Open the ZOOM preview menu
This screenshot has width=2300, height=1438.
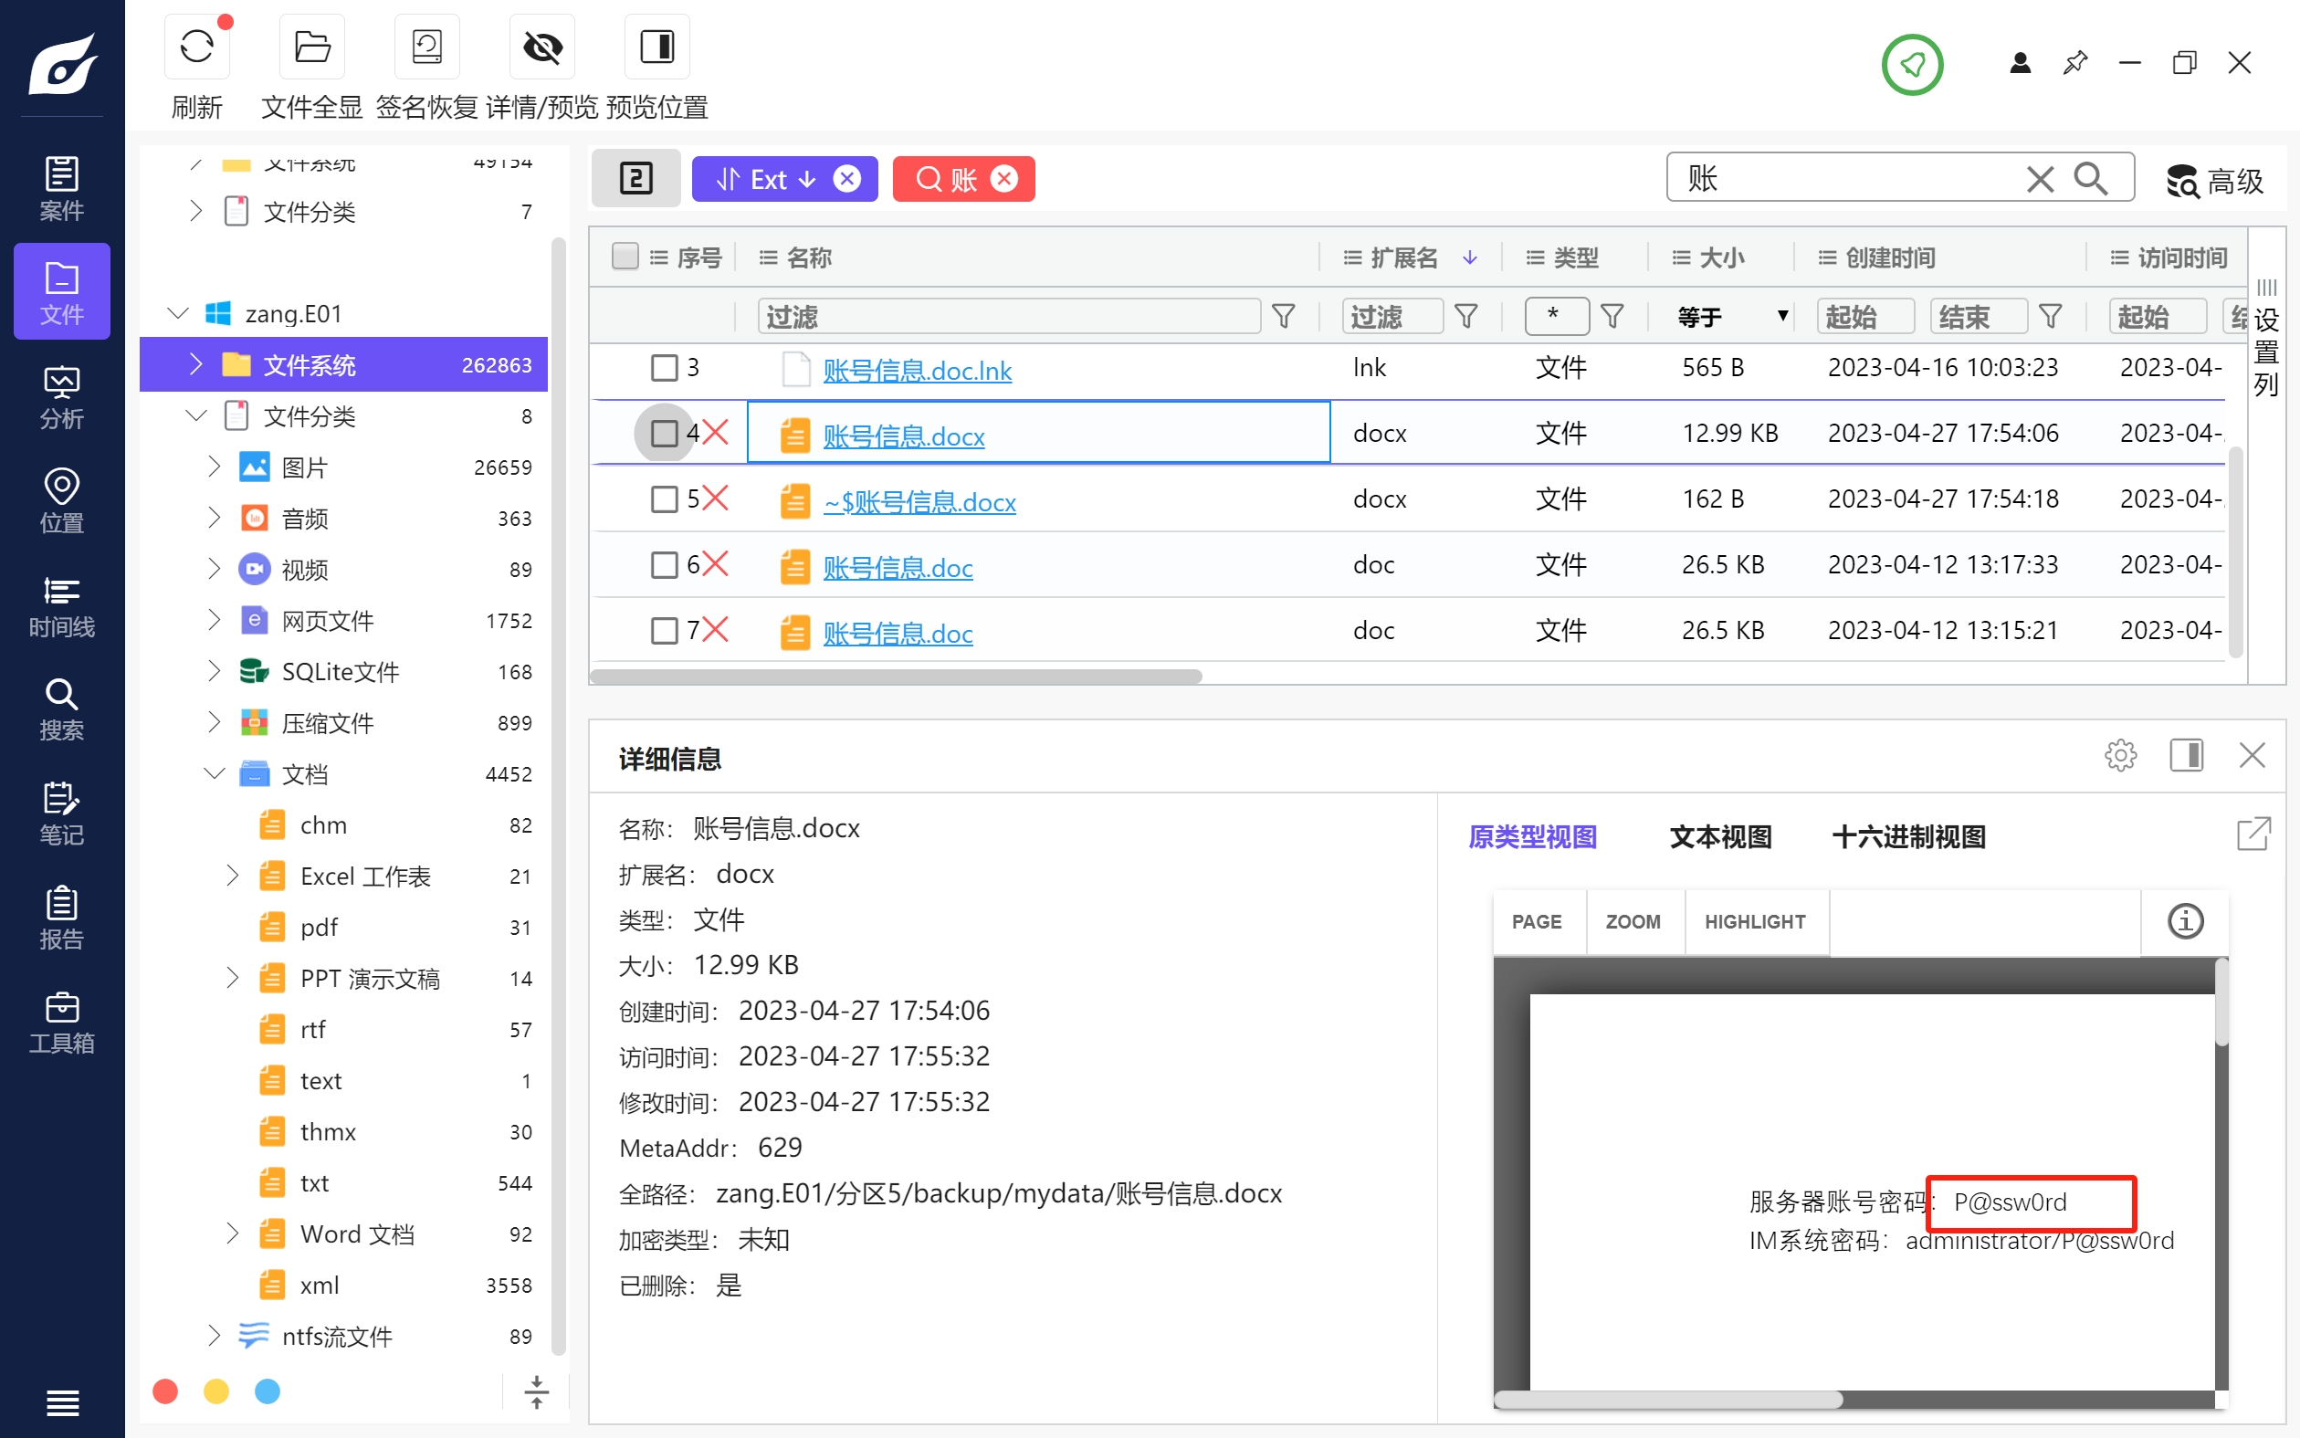coord(1633,920)
